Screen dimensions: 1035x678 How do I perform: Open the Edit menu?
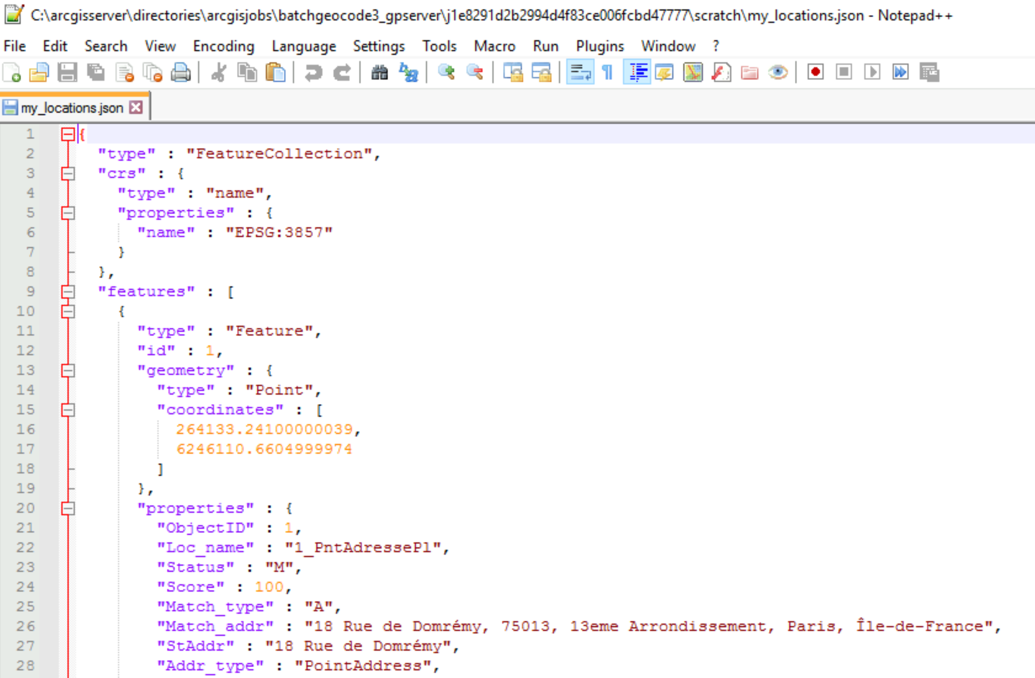[x=55, y=46]
